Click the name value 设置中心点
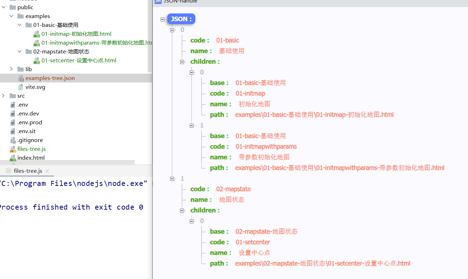The width and height of the screenshot is (468, 279). pyautogui.click(x=254, y=253)
